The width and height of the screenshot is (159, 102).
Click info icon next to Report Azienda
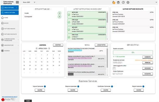[143, 86]
